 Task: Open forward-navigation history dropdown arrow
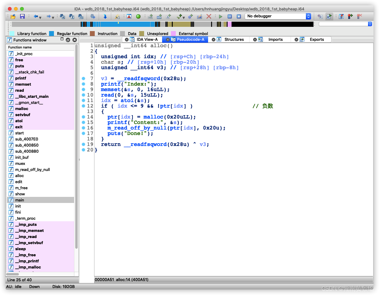pyautogui.click(x=53, y=17)
